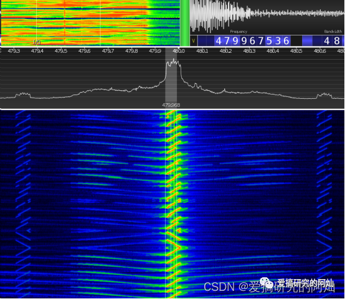Screen dimensions: 345x299
Task: Select the 5 digit in the Frequency readout
Action: tap(269, 41)
